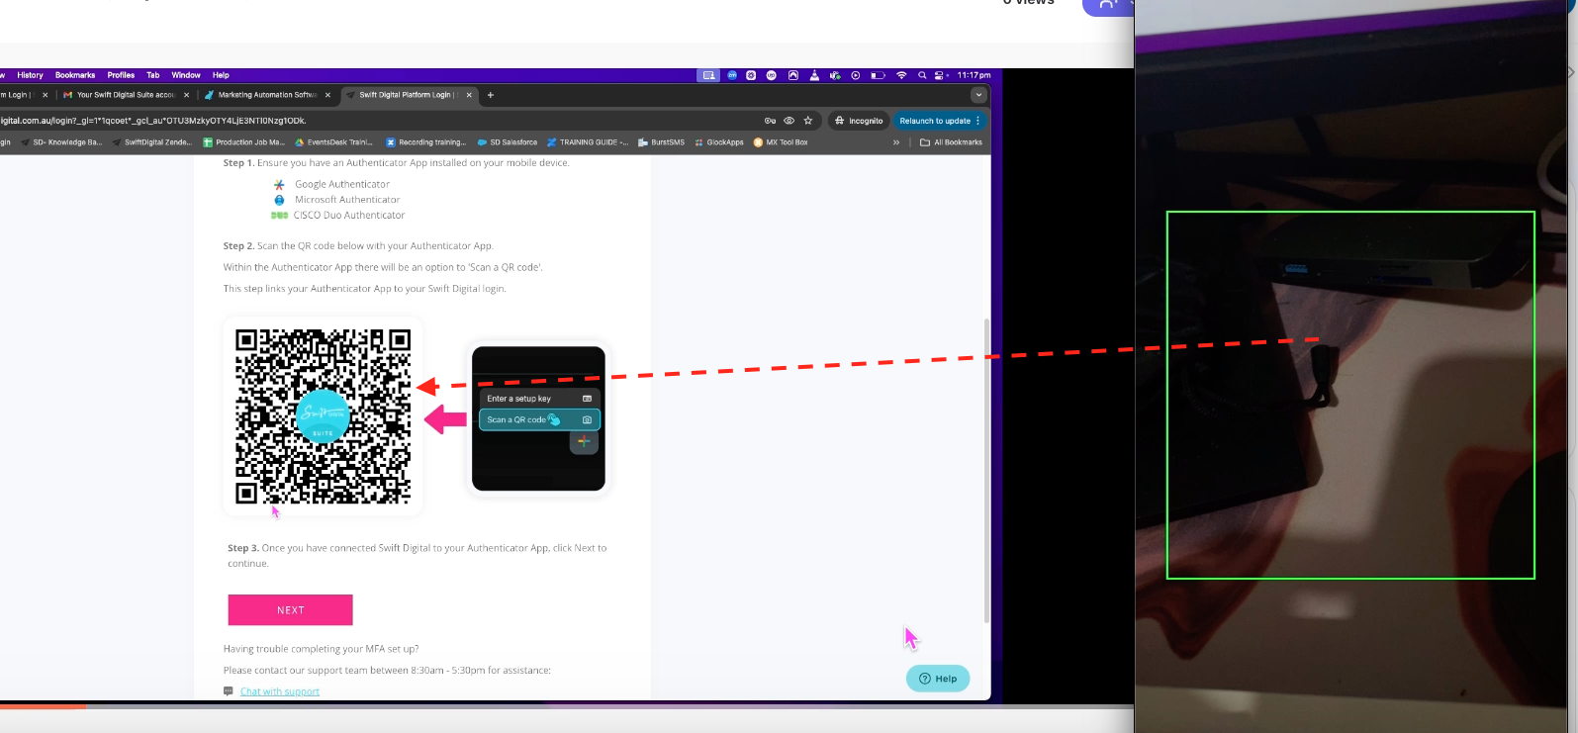Click the VLC cone menu bar icon
The width and height of the screenshot is (1578, 733).
[814, 75]
